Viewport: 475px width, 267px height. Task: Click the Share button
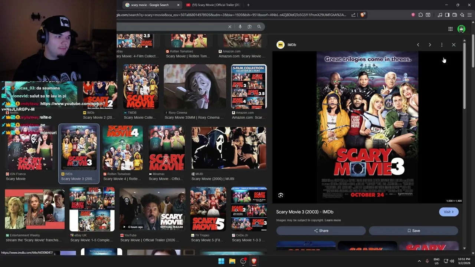(x=321, y=231)
